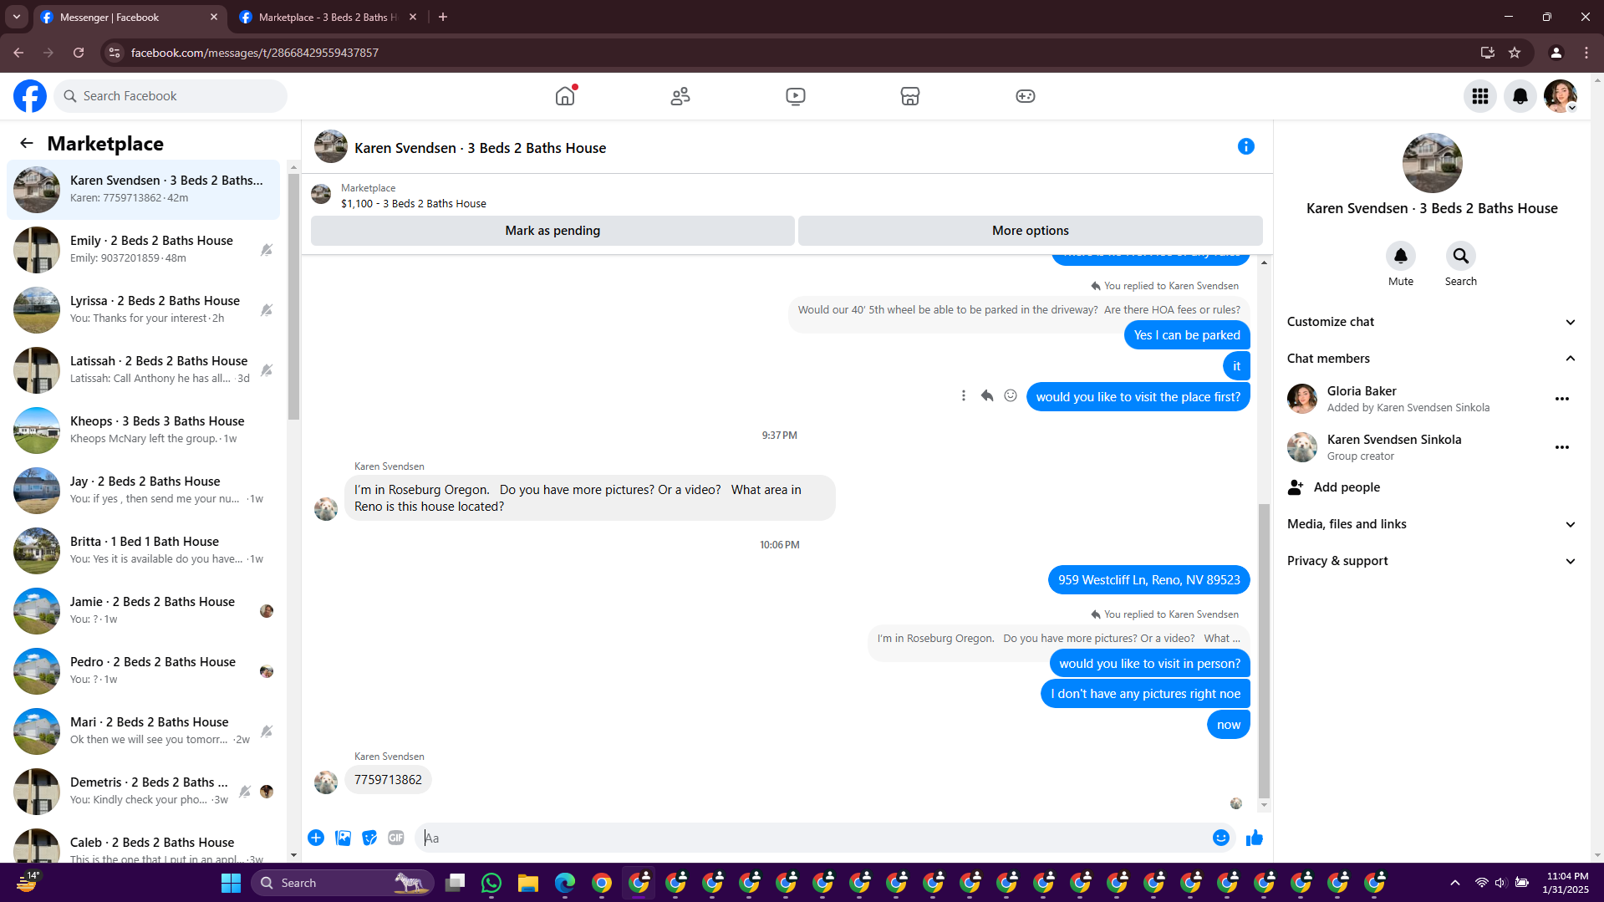Search in conversation magnifier icon
1604x902 pixels.
pos(1460,256)
